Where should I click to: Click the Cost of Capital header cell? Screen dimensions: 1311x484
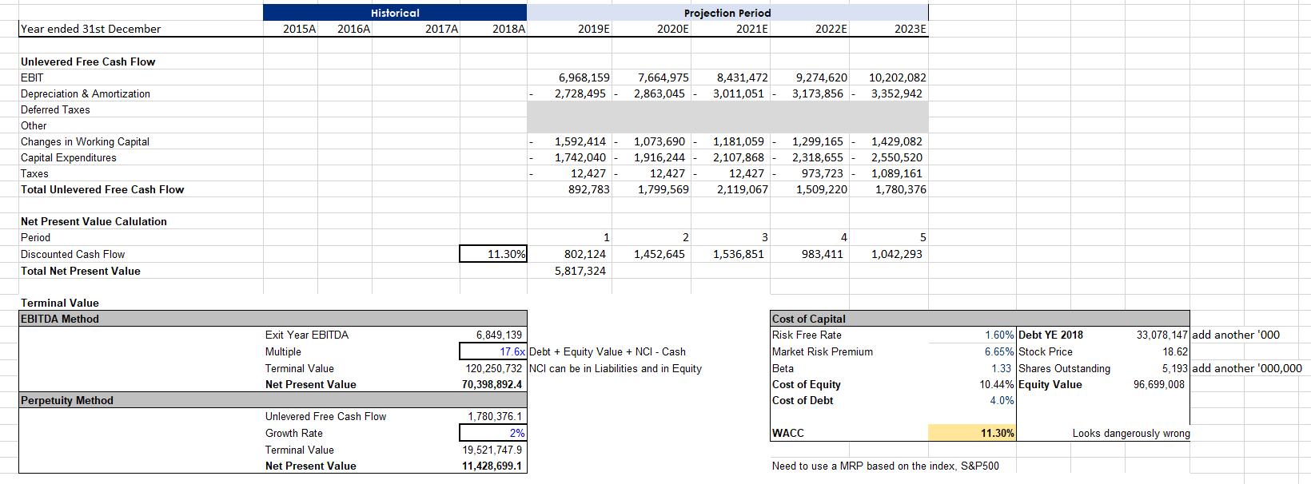tap(809, 319)
